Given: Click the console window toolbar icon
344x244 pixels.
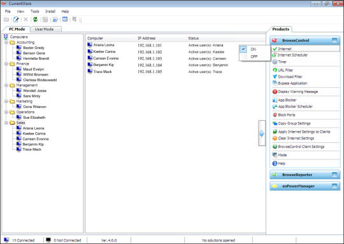Looking at the screenshot, I should tap(65, 19).
